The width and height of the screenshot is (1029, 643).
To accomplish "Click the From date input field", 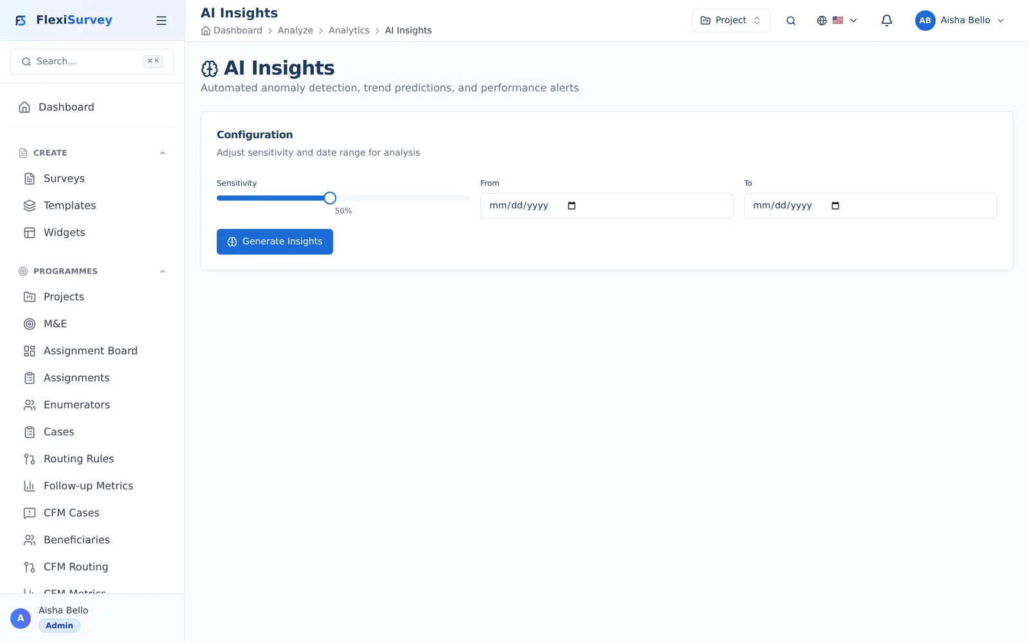I will tap(606, 206).
